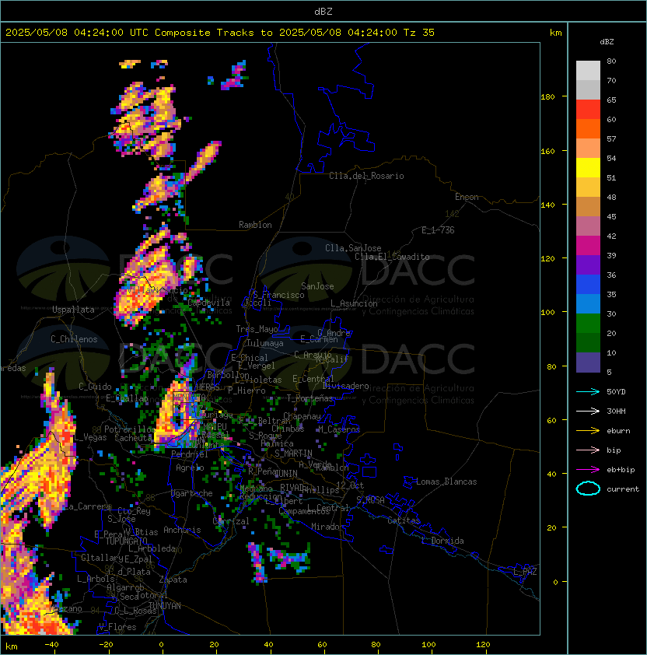647x655 pixels.
Task: Click the magenta eb+bip arrow legend icon
Action: (x=588, y=470)
